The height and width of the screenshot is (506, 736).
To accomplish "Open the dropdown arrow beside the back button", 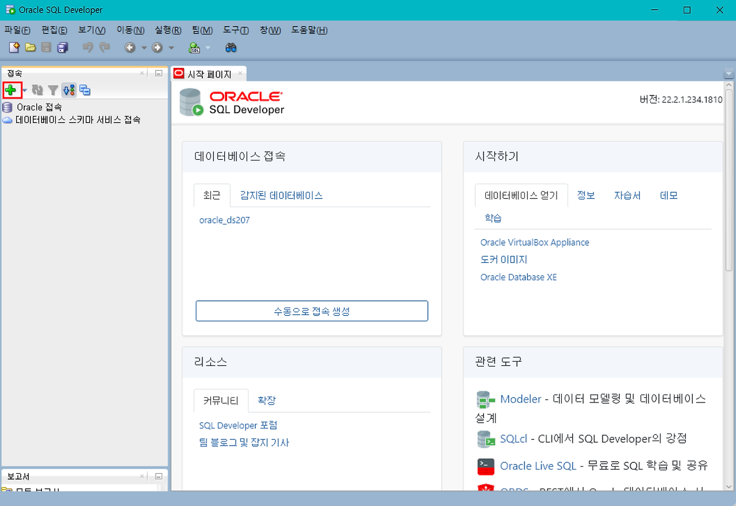I will pyautogui.click(x=144, y=48).
